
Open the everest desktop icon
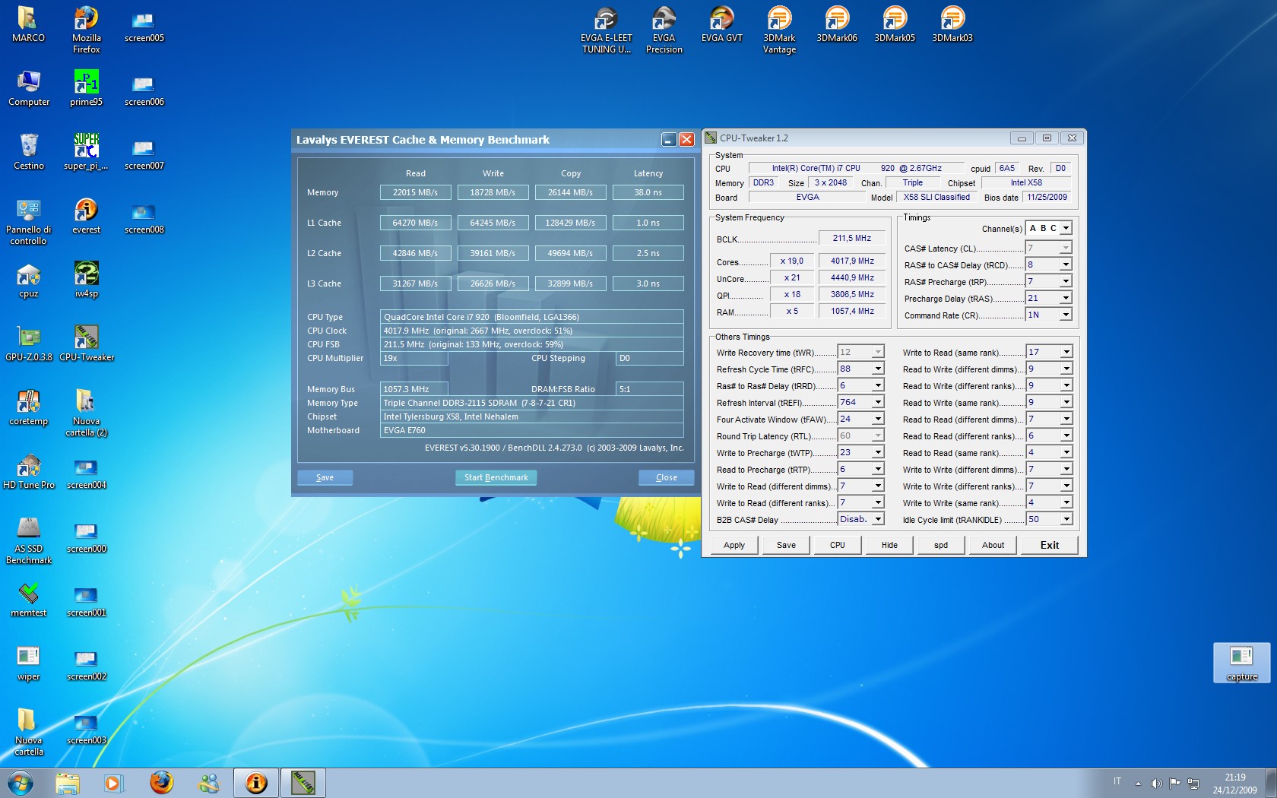(86, 216)
